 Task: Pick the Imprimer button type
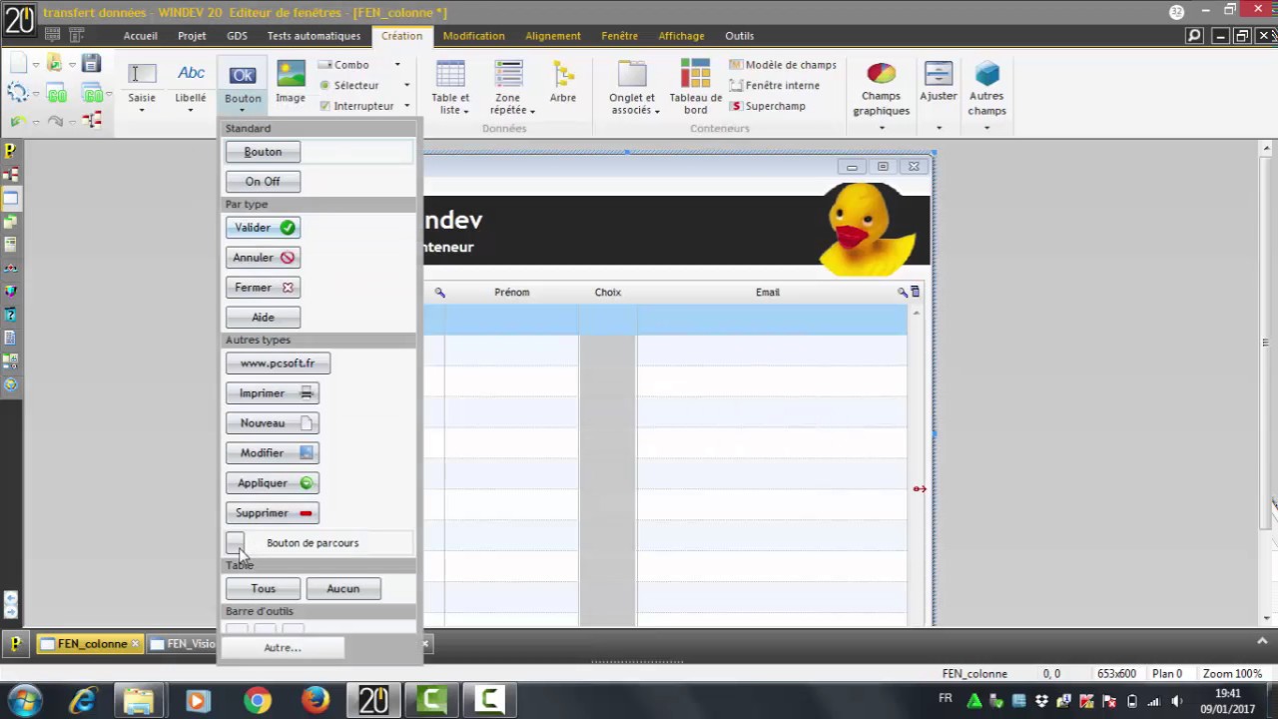pos(273,393)
